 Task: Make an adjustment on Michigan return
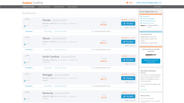[x=61, y=86]
